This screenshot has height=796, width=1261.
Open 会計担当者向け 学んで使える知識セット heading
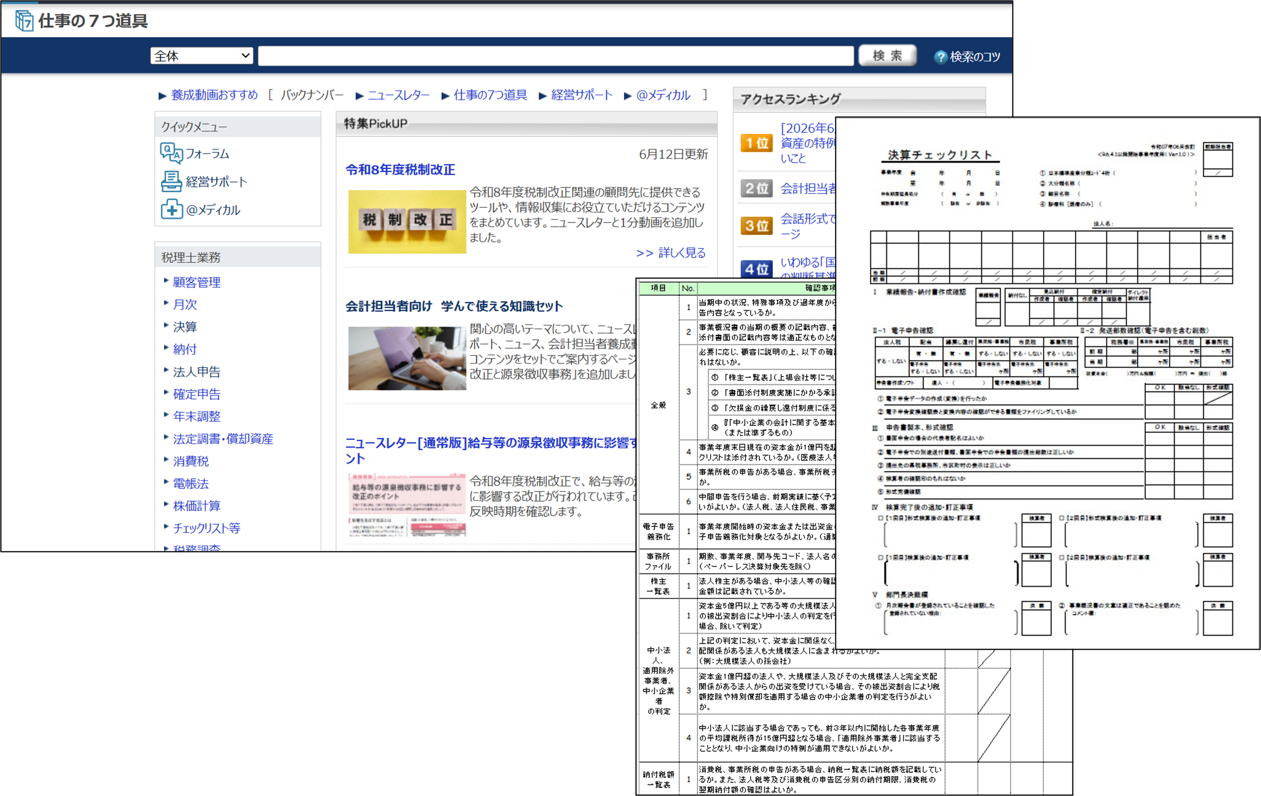tap(454, 307)
